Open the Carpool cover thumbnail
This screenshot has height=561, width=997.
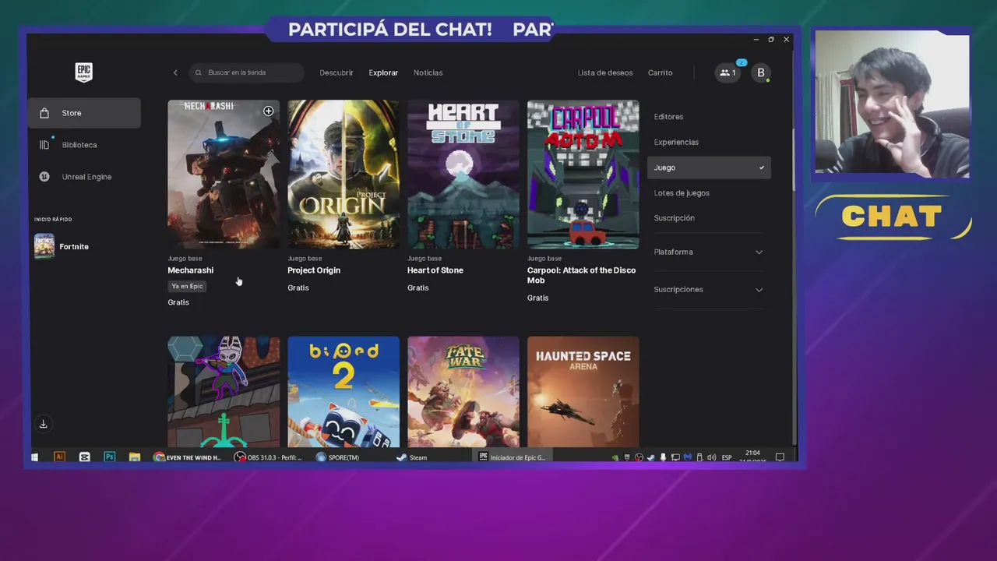583,174
